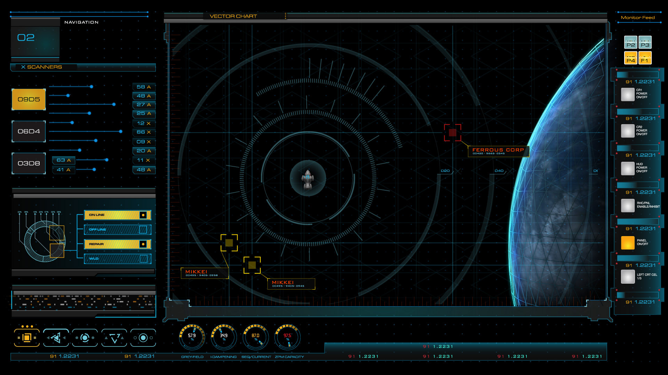Expand the 58 A scanner value field
This screenshot has height=375, width=668.
click(144, 87)
